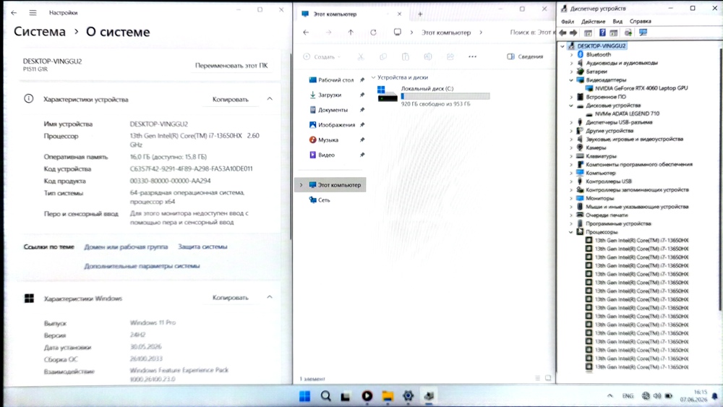Click the blue question-mark help icon
This screenshot has height=407, width=723.
click(602, 33)
